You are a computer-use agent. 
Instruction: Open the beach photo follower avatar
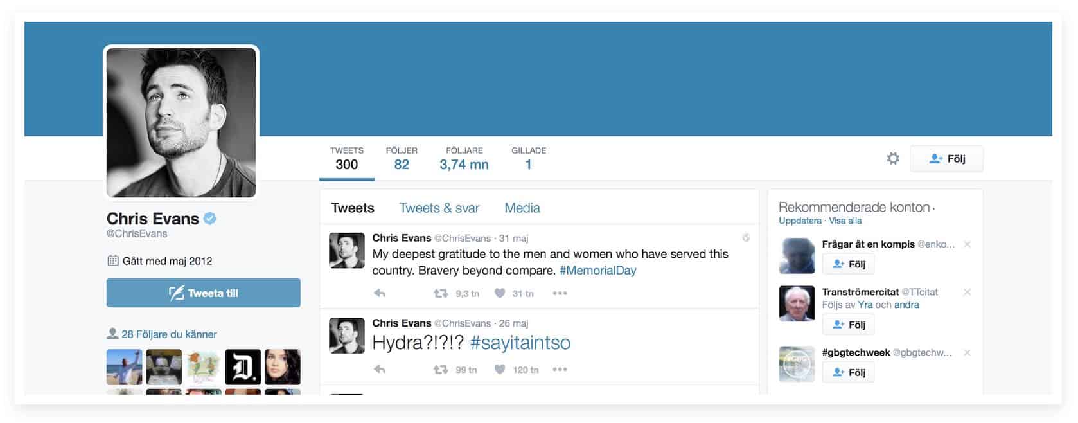(125, 367)
